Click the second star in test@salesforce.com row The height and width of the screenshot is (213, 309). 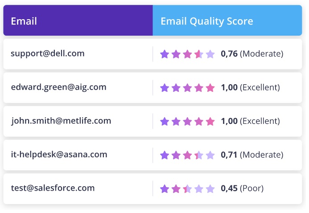click(176, 188)
